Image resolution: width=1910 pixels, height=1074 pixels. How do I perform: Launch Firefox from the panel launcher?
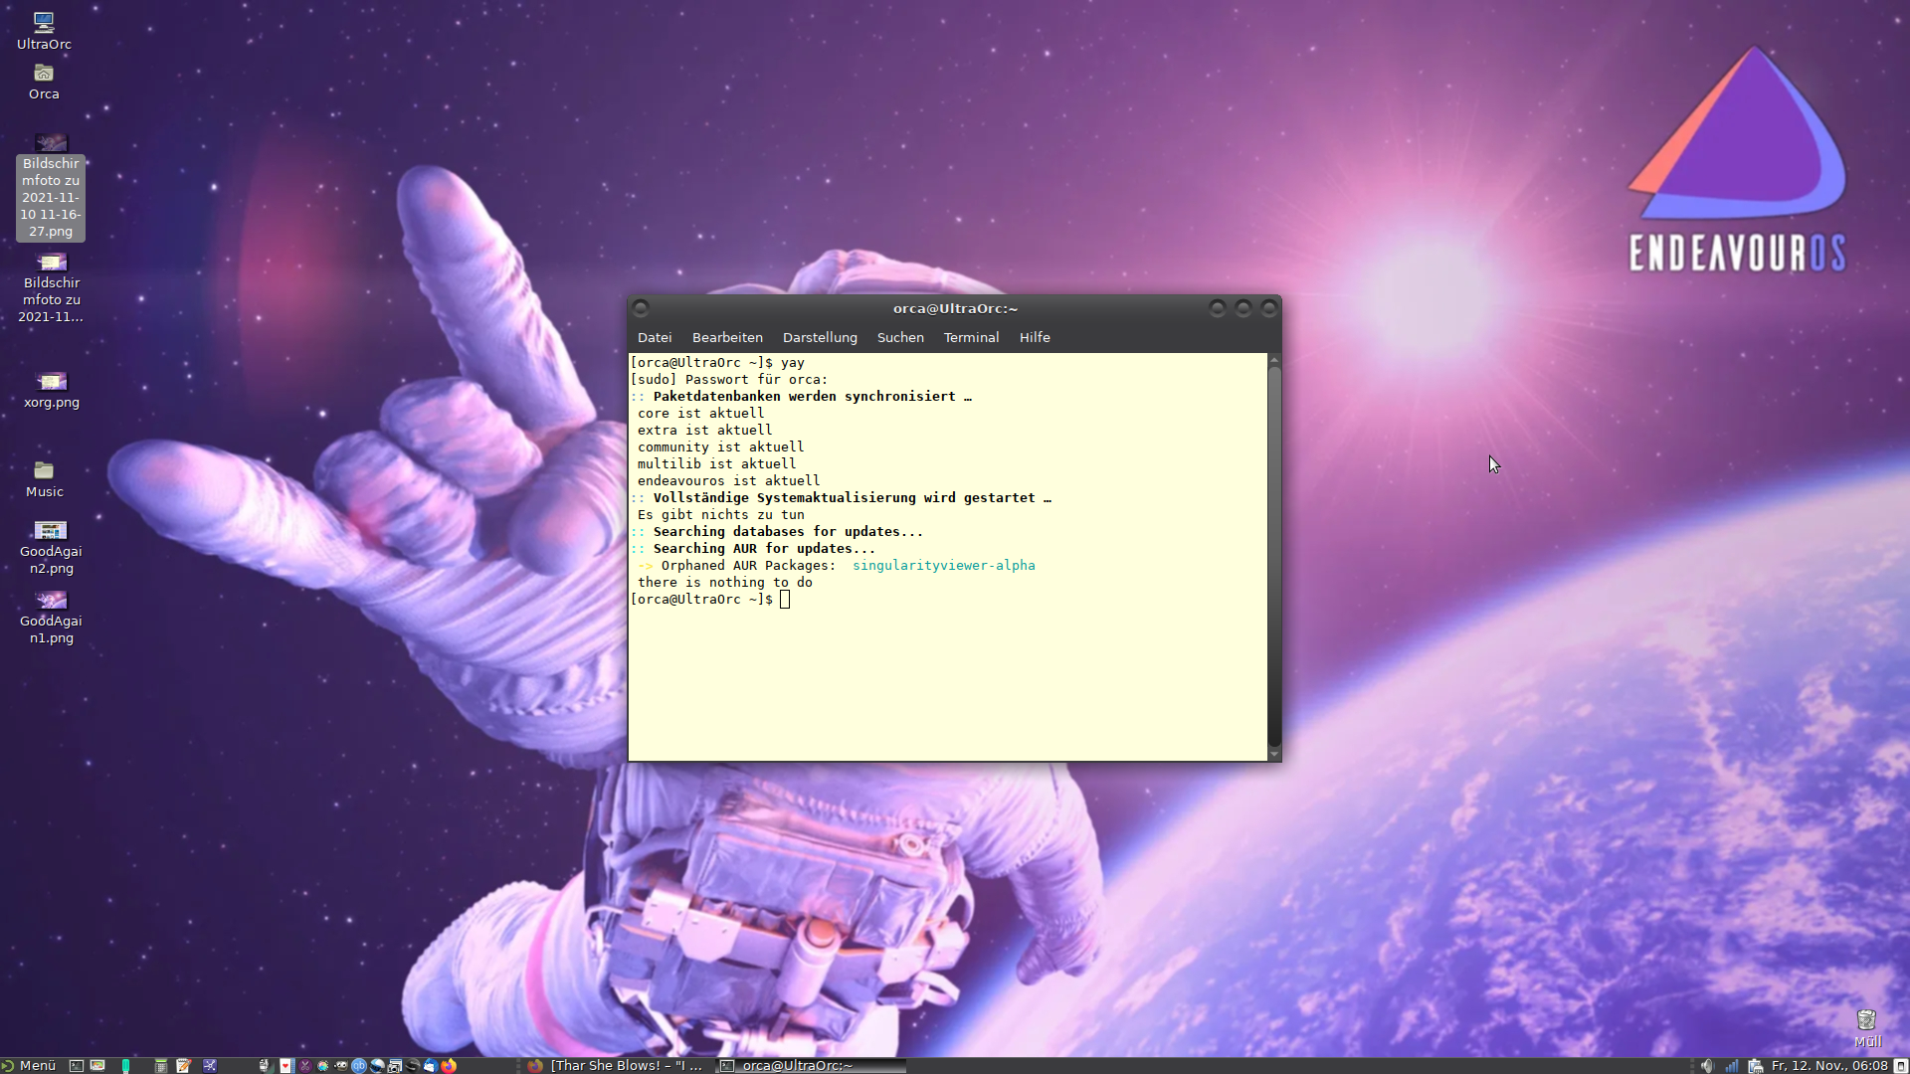coord(449,1065)
